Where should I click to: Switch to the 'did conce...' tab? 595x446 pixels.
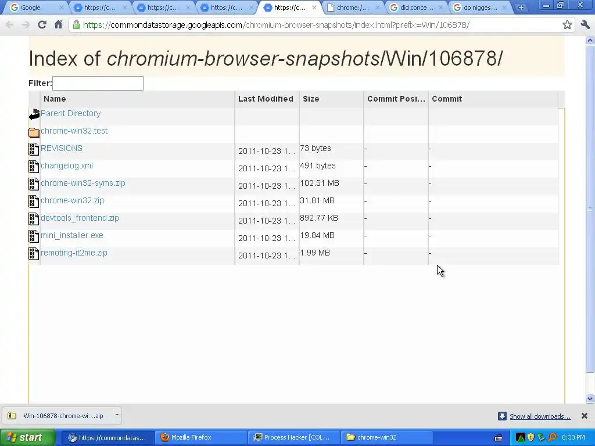click(416, 8)
